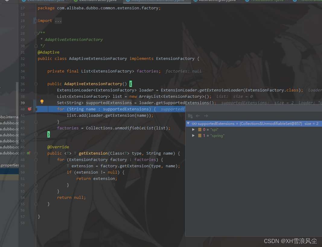Click the list icon next to 0 = "spi"
This screenshot has width=322, height=247.
point(199,130)
